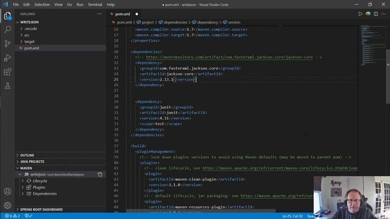This screenshot has width=390, height=219.
Task: Open the File menu
Action: pos(16,4)
